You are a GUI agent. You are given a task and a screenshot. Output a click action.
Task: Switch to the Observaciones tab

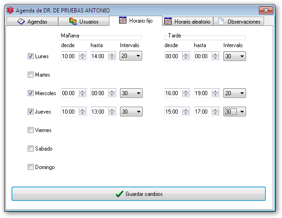240,21
